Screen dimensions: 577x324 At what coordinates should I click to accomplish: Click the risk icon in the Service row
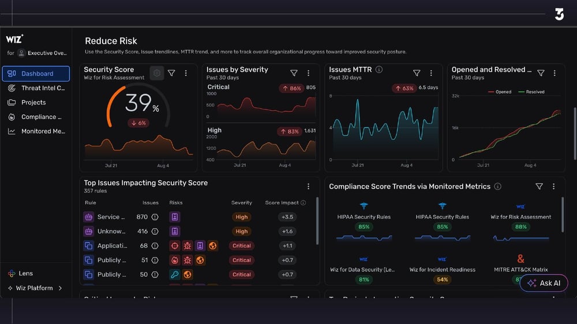pyautogui.click(x=175, y=217)
